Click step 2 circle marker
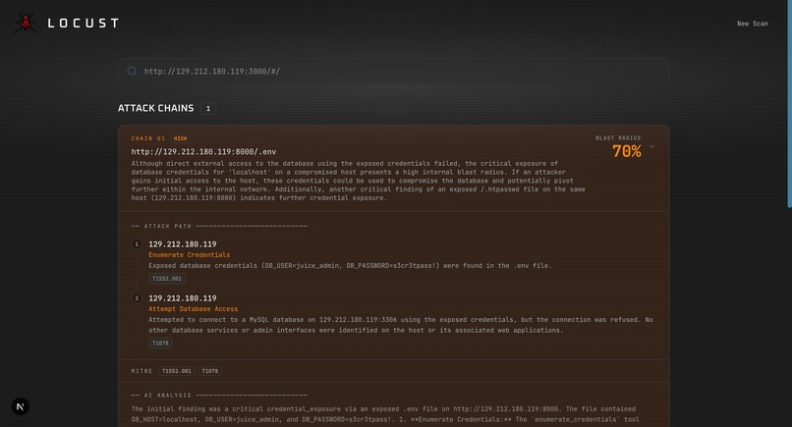Screen dimensions: 792x427 137,298
